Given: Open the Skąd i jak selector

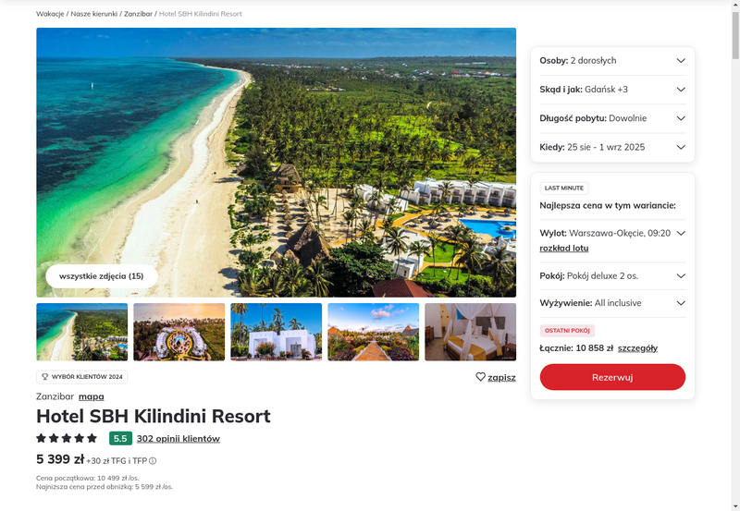Looking at the screenshot, I should (x=612, y=89).
